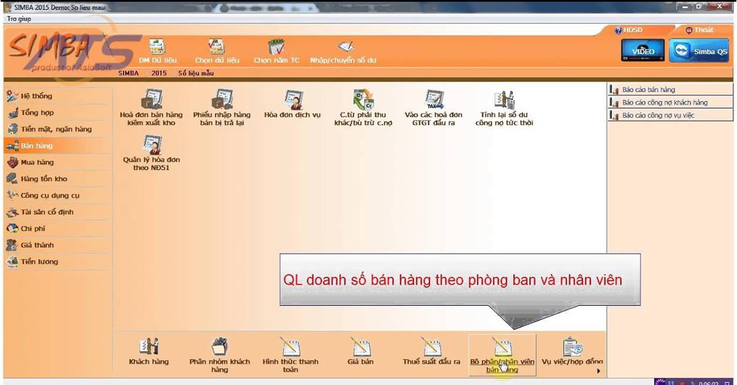Click the Simba QS button
737x385 pixels.
click(x=698, y=49)
